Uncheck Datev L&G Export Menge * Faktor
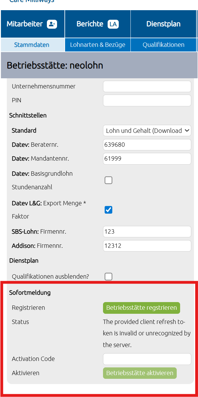Image resolution: width=198 pixels, height=397 pixels. pyautogui.click(x=108, y=210)
